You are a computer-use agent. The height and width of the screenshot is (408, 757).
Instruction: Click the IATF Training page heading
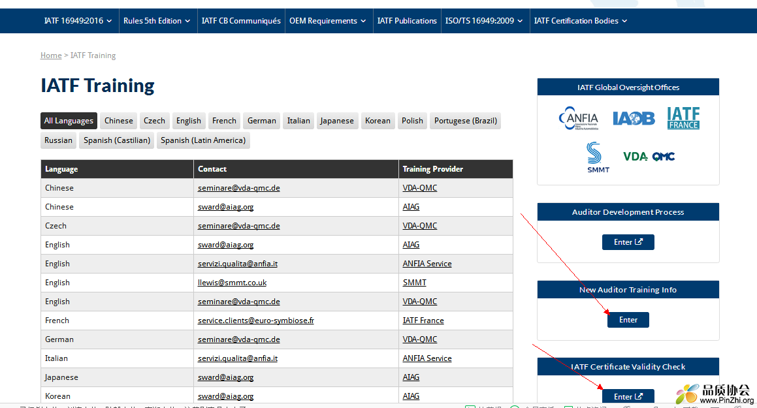[x=97, y=86]
